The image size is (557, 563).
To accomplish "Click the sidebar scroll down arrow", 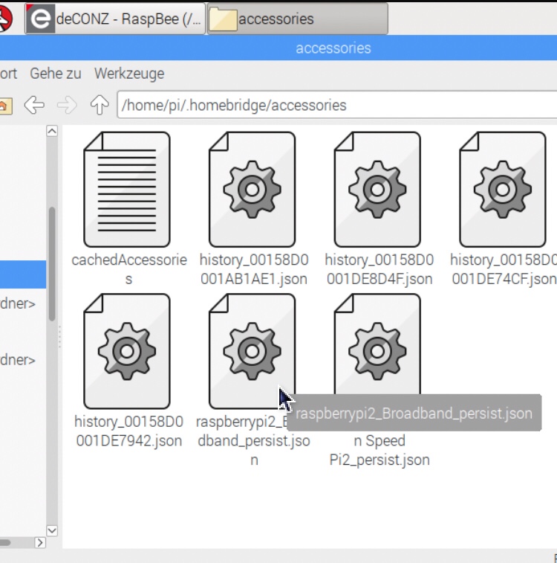I will point(52,530).
